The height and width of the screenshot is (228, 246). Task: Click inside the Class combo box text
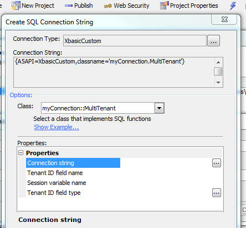click(98, 108)
